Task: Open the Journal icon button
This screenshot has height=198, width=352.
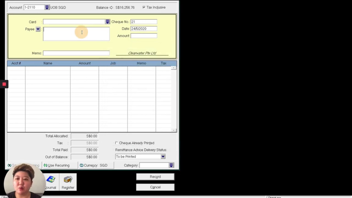Action: 51,182
